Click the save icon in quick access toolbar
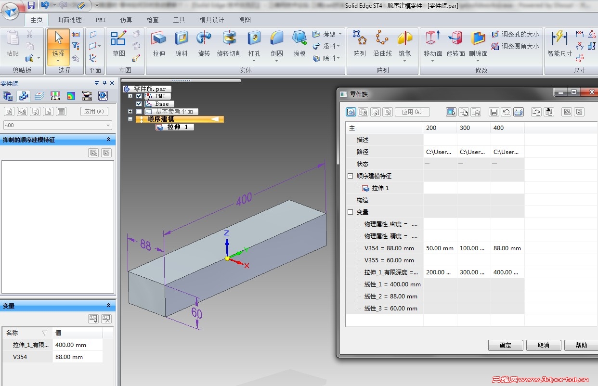598x386 pixels. tap(31, 5)
